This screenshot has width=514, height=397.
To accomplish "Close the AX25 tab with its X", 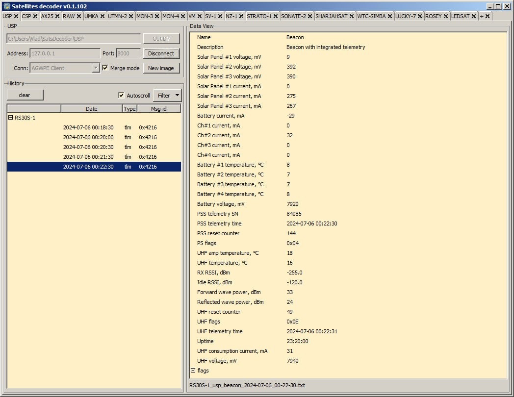I will [57, 16].
